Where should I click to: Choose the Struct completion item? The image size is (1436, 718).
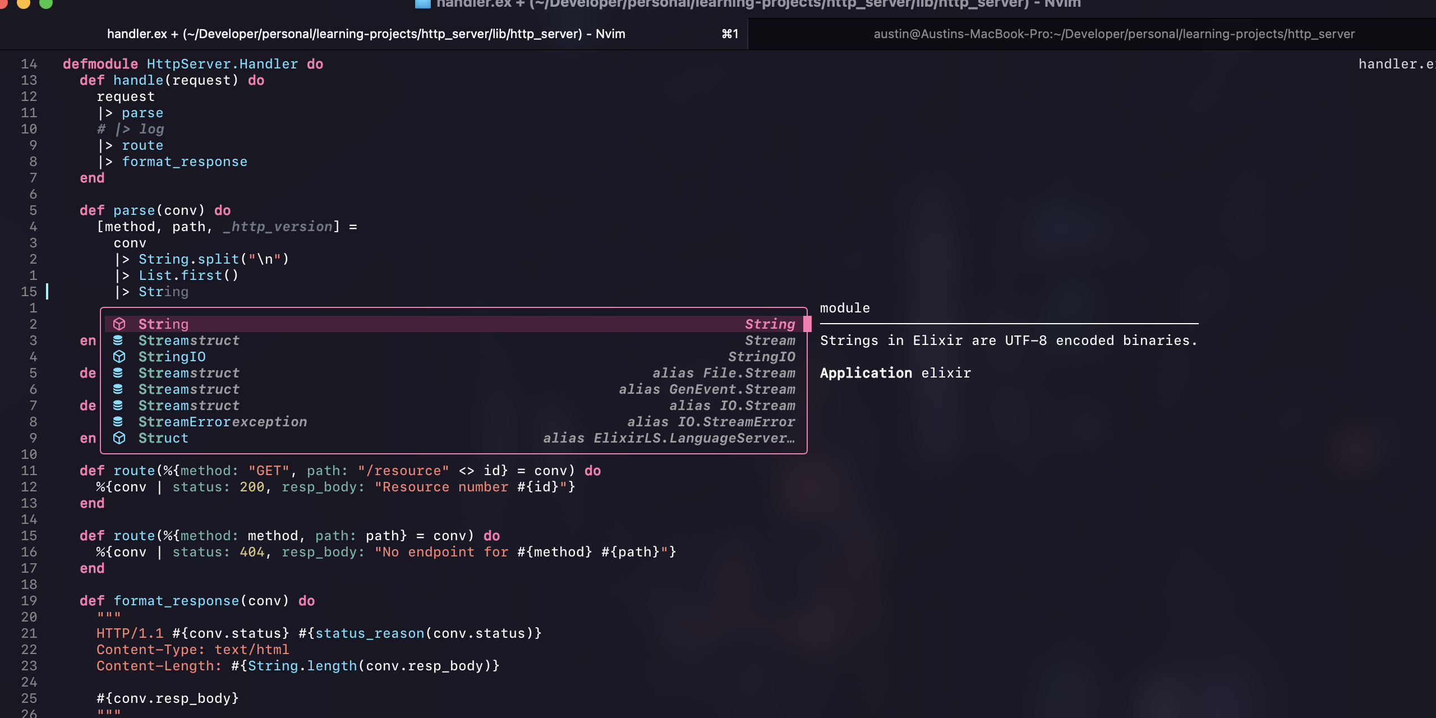click(x=453, y=438)
